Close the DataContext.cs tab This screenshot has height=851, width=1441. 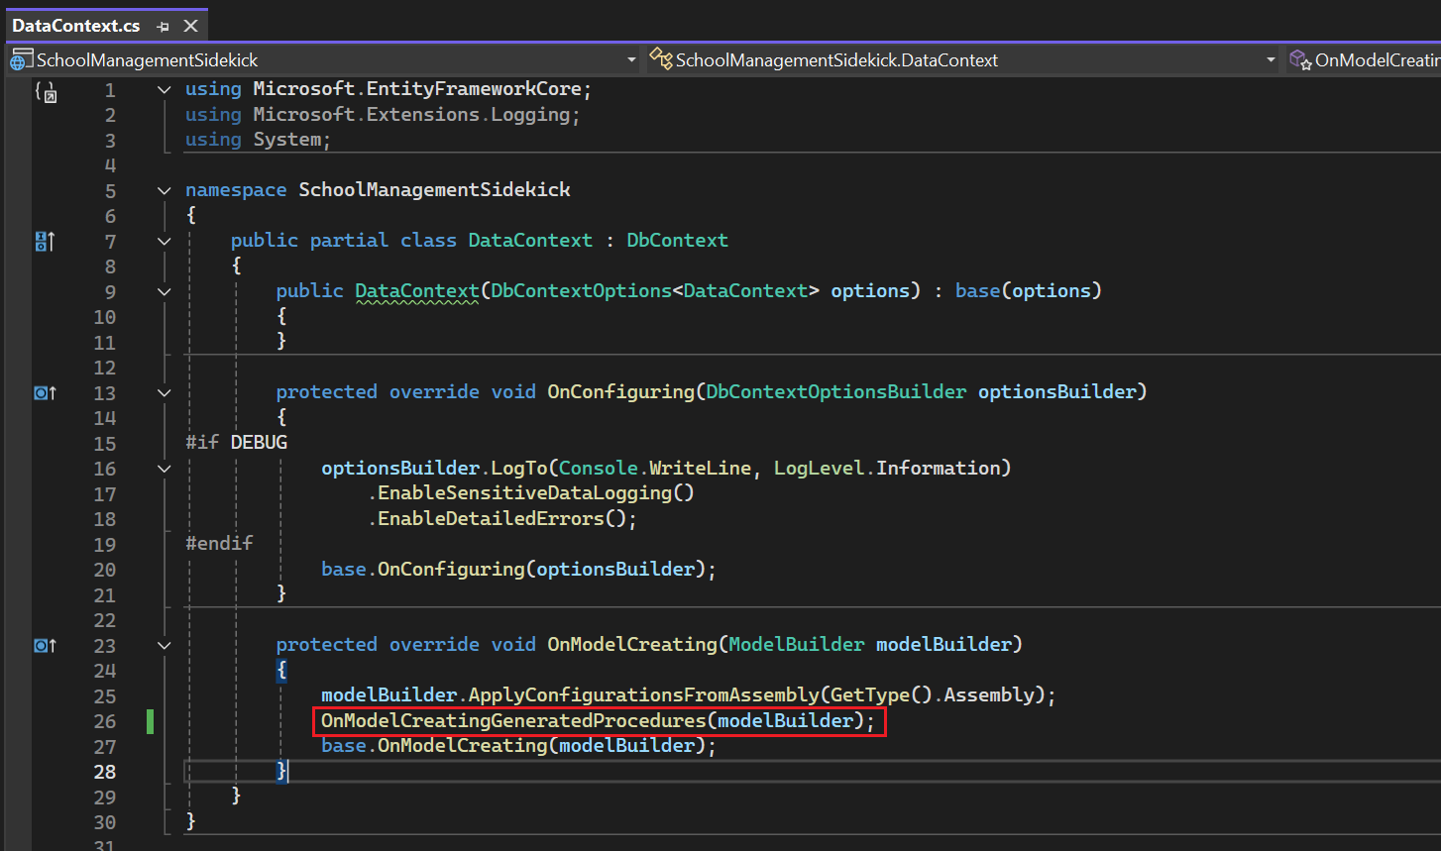pos(191,26)
